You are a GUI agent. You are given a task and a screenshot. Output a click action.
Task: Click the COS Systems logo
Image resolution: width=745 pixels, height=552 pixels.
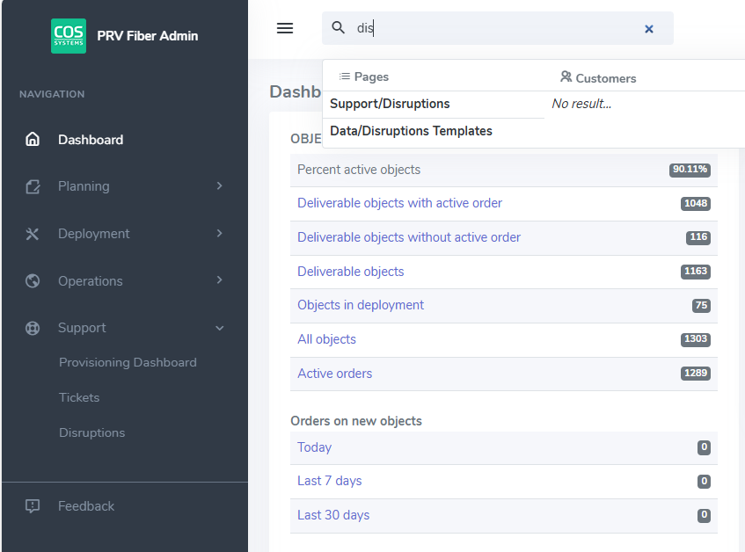coord(69,37)
